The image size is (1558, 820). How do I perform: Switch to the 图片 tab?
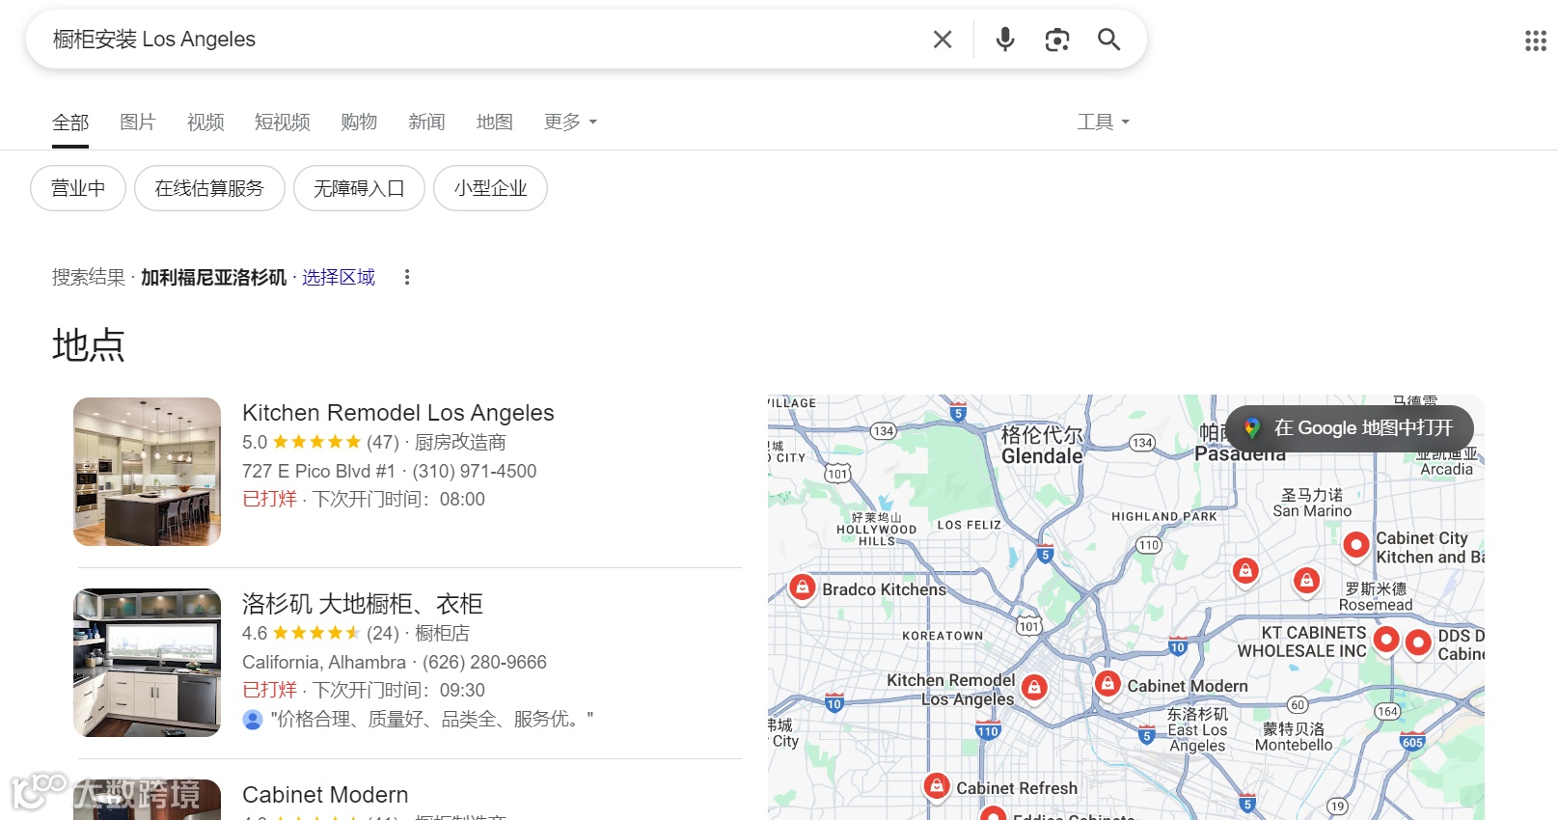pos(138,123)
